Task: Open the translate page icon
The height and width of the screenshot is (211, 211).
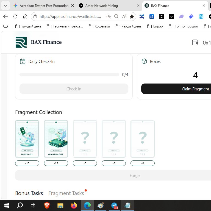Action: coord(109,16)
